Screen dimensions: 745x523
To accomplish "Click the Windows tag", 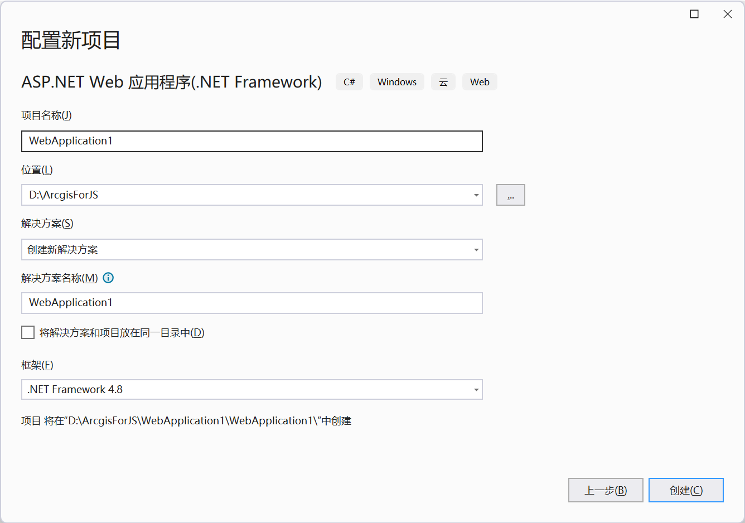I will (x=397, y=82).
